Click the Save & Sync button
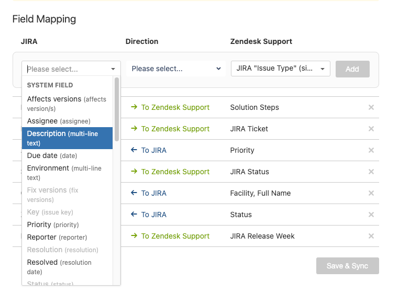 pos(348,266)
